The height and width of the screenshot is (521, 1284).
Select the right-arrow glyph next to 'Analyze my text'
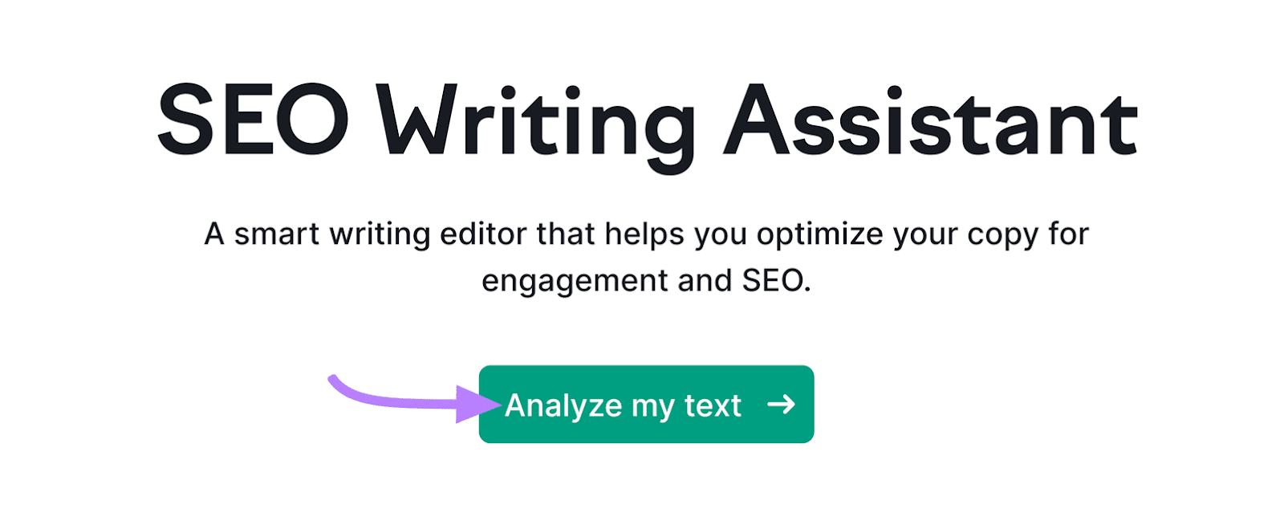[780, 405]
